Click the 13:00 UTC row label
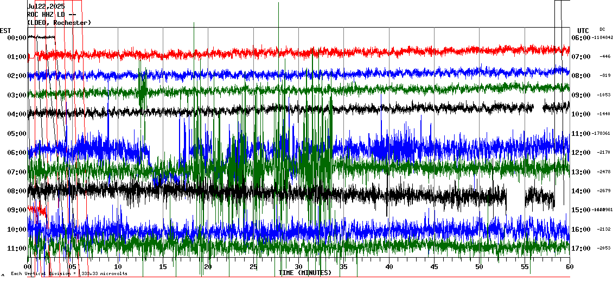 pos(580,172)
